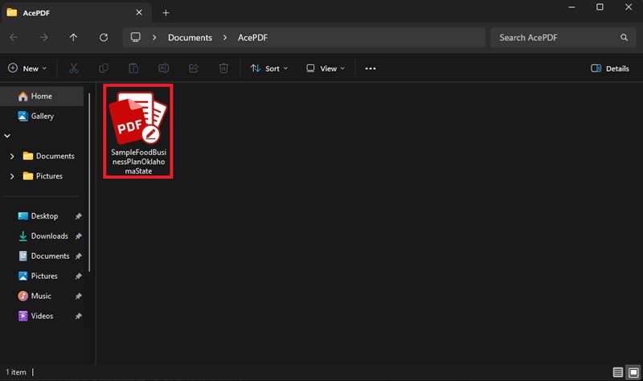The width and height of the screenshot is (643, 381).
Task: Click the pin icon beside Videos
Action: coord(78,316)
